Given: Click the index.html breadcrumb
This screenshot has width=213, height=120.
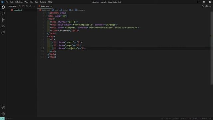Looking at the screenshot, I should point(46,10).
